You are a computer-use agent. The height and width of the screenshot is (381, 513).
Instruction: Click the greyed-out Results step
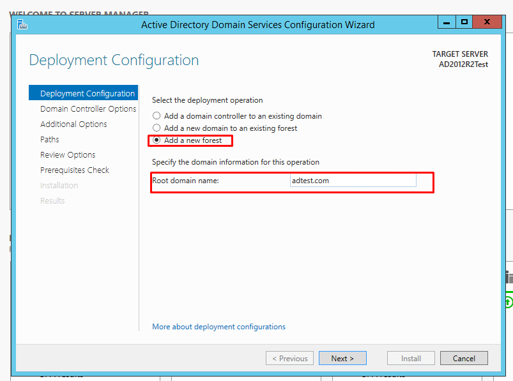click(52, 201)
